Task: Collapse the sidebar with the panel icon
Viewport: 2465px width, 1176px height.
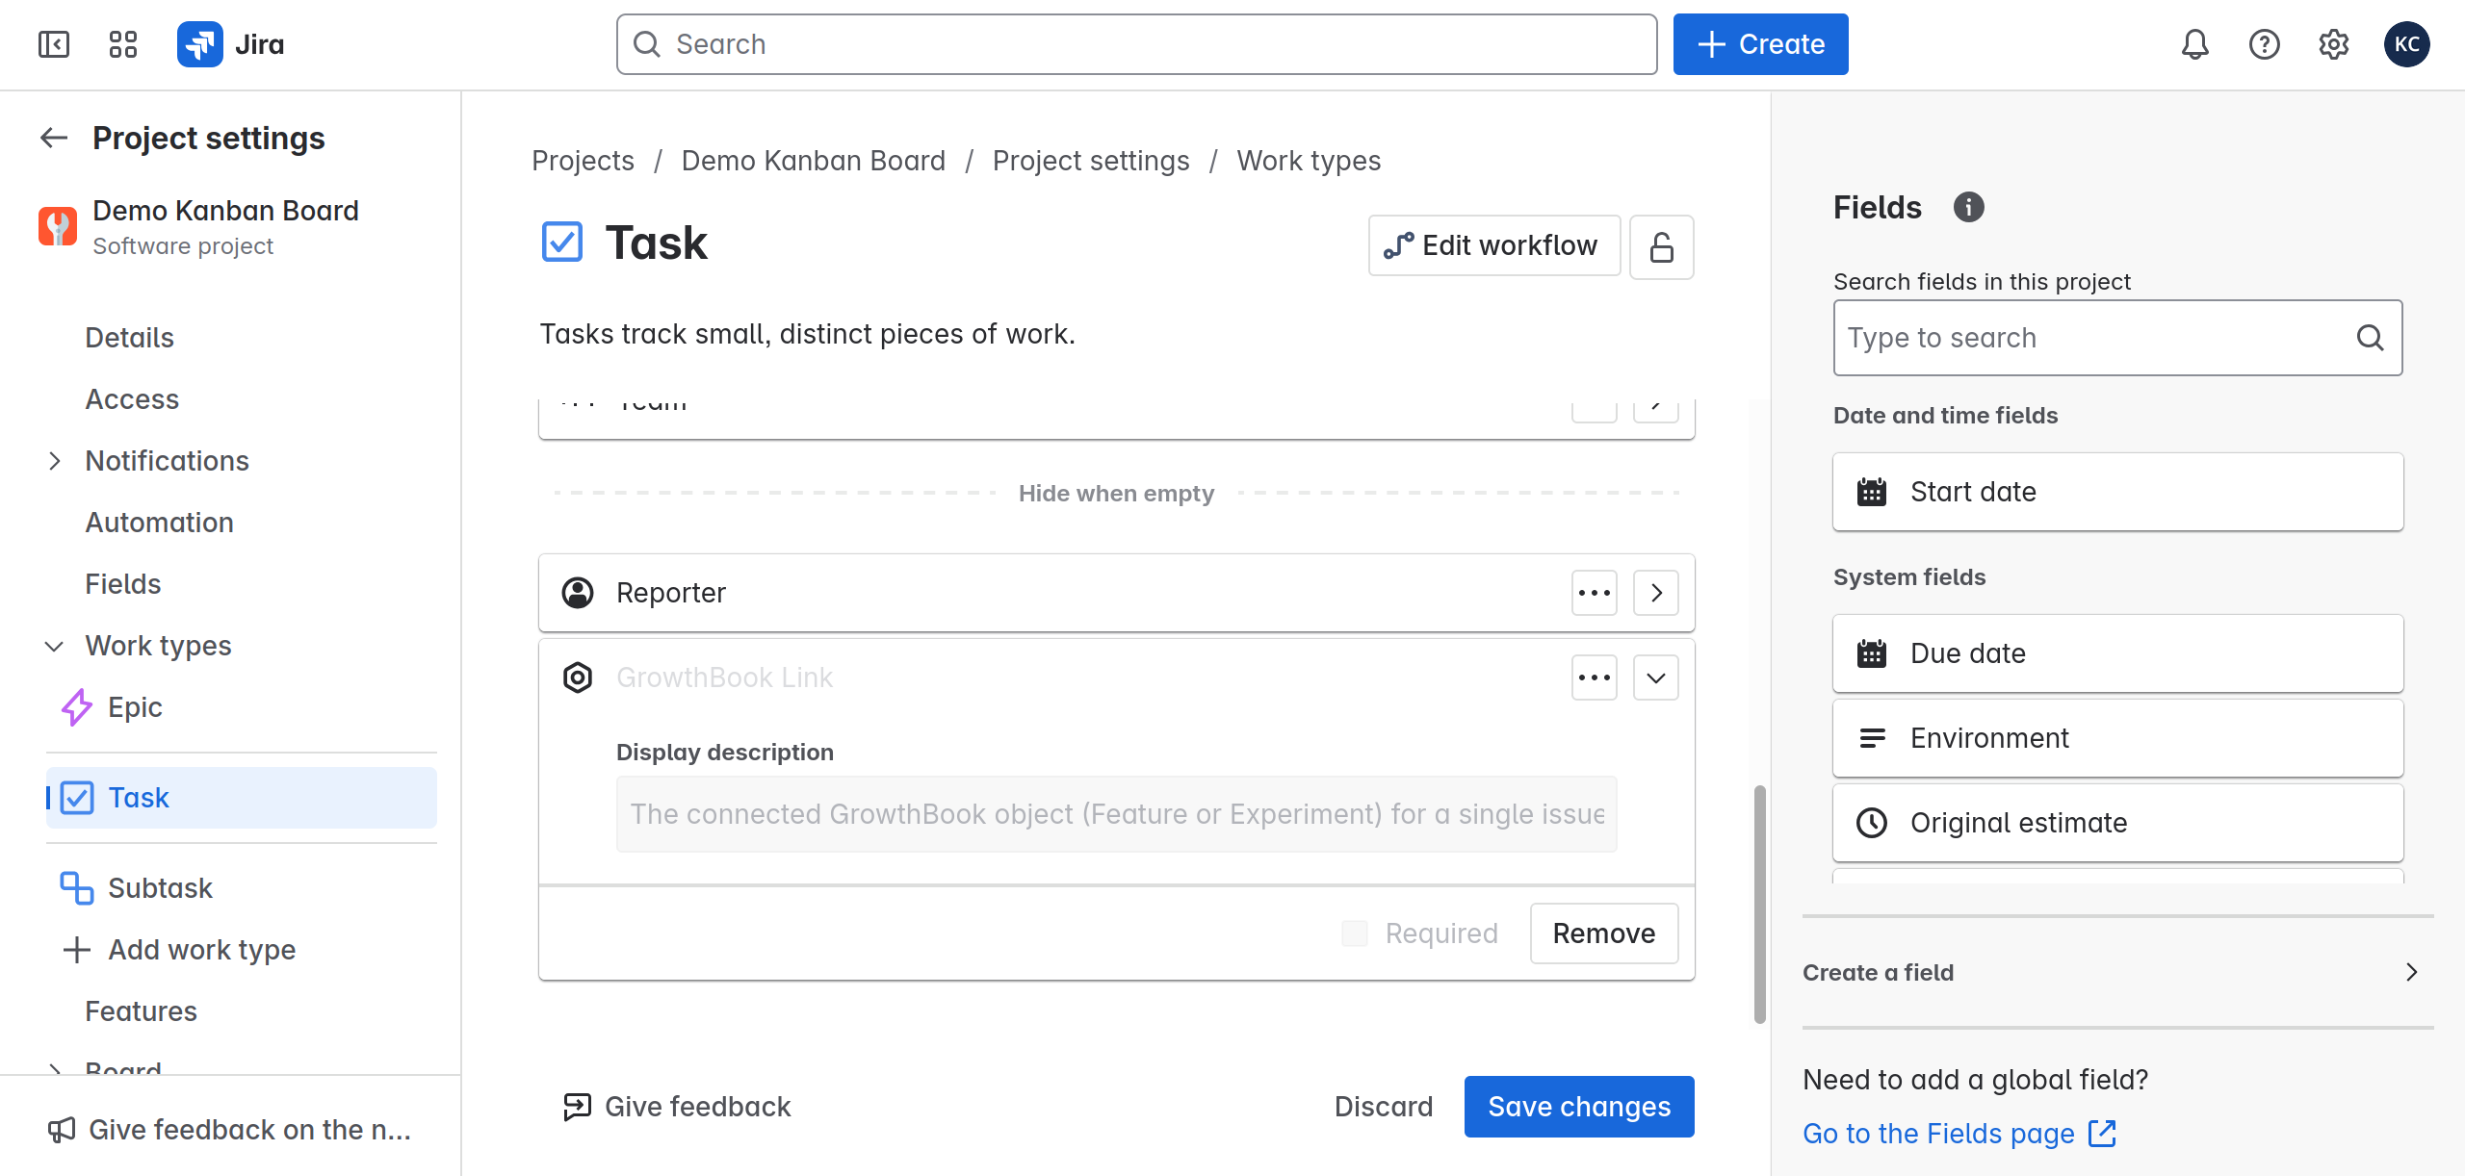Action: coord(54,44)
